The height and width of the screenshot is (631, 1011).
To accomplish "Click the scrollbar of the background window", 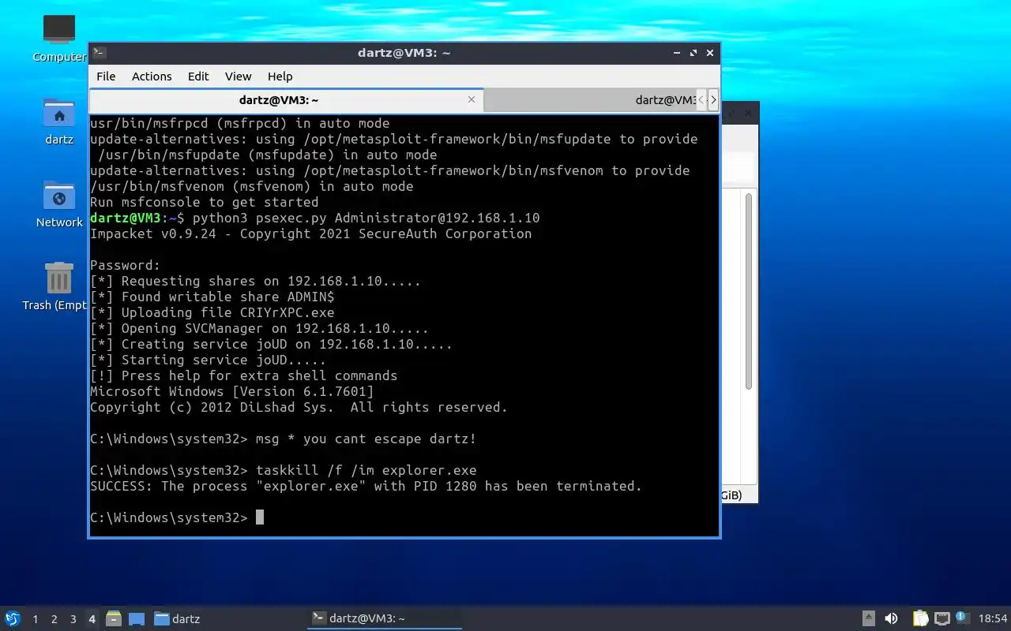I will 749,290.
